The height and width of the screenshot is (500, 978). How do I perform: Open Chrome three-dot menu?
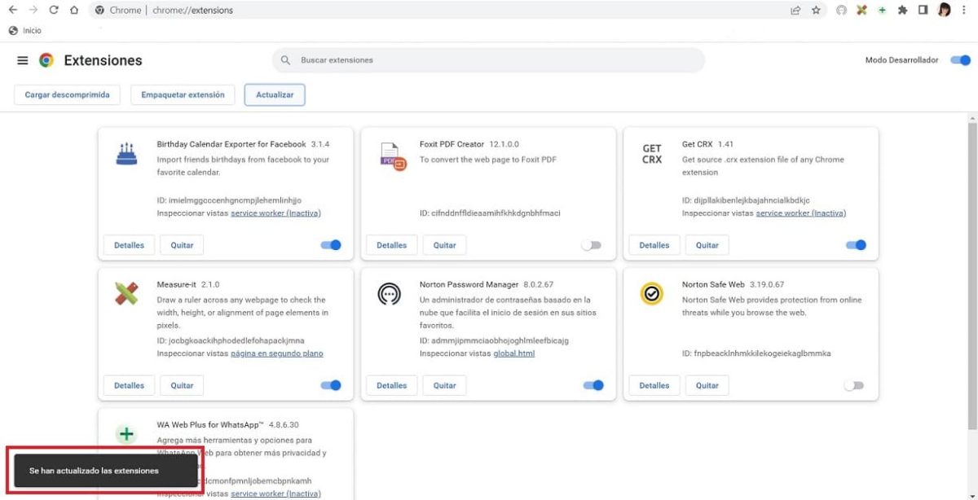pyautogui.click(x=965, y=11)
